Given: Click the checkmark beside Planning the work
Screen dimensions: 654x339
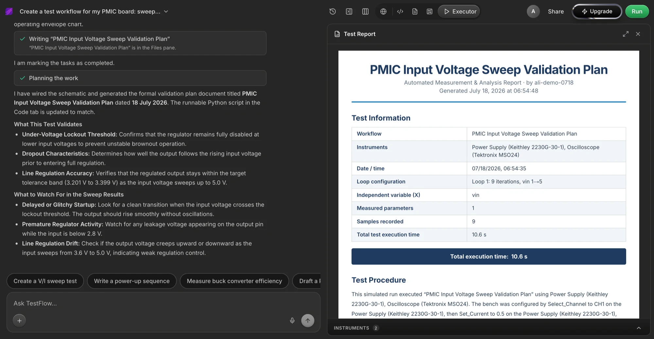Looking at the screenshot, I should coord(23,78).
